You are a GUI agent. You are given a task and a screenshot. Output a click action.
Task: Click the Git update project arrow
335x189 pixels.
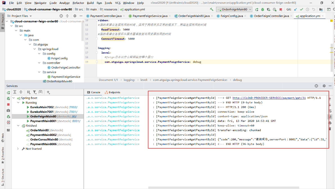point(295,9)
